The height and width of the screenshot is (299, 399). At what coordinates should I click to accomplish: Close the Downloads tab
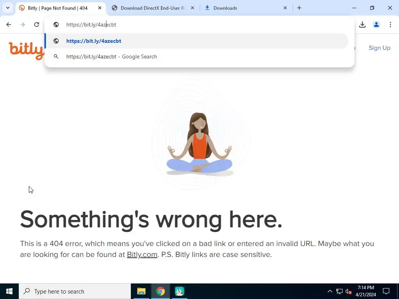pyautogui.click(x=285, y=8)
